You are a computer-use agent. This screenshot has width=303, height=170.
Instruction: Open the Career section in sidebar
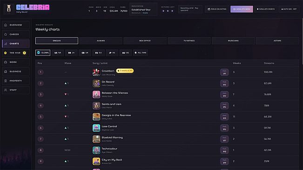(x=16, y=34)
